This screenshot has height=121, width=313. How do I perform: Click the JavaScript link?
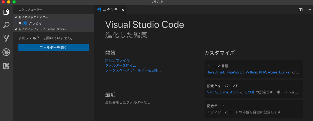216,72
